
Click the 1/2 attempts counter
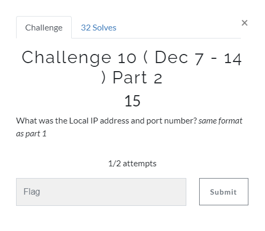[x=132, y=164]
